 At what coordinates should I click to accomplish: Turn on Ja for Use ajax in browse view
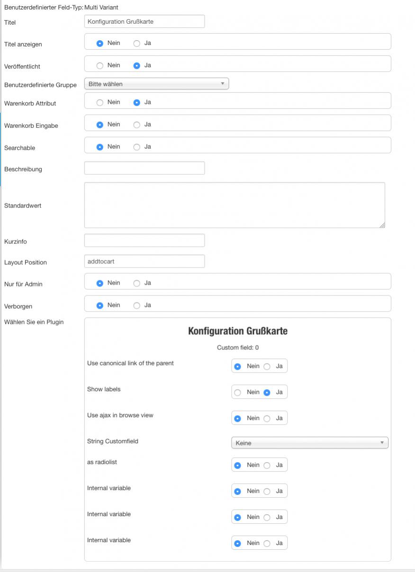click(x=267, y=419)
